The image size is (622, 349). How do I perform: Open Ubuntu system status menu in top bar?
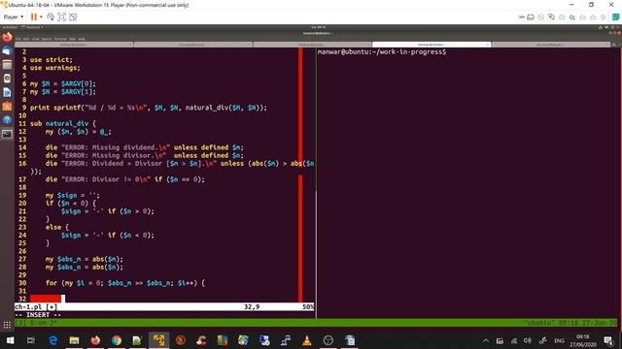(609, 27)
